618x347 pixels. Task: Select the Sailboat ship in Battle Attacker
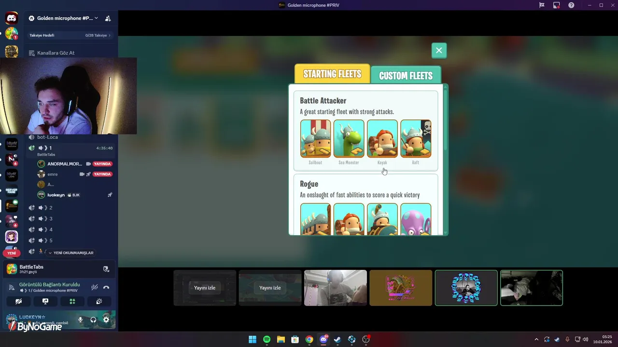(315, 139)
